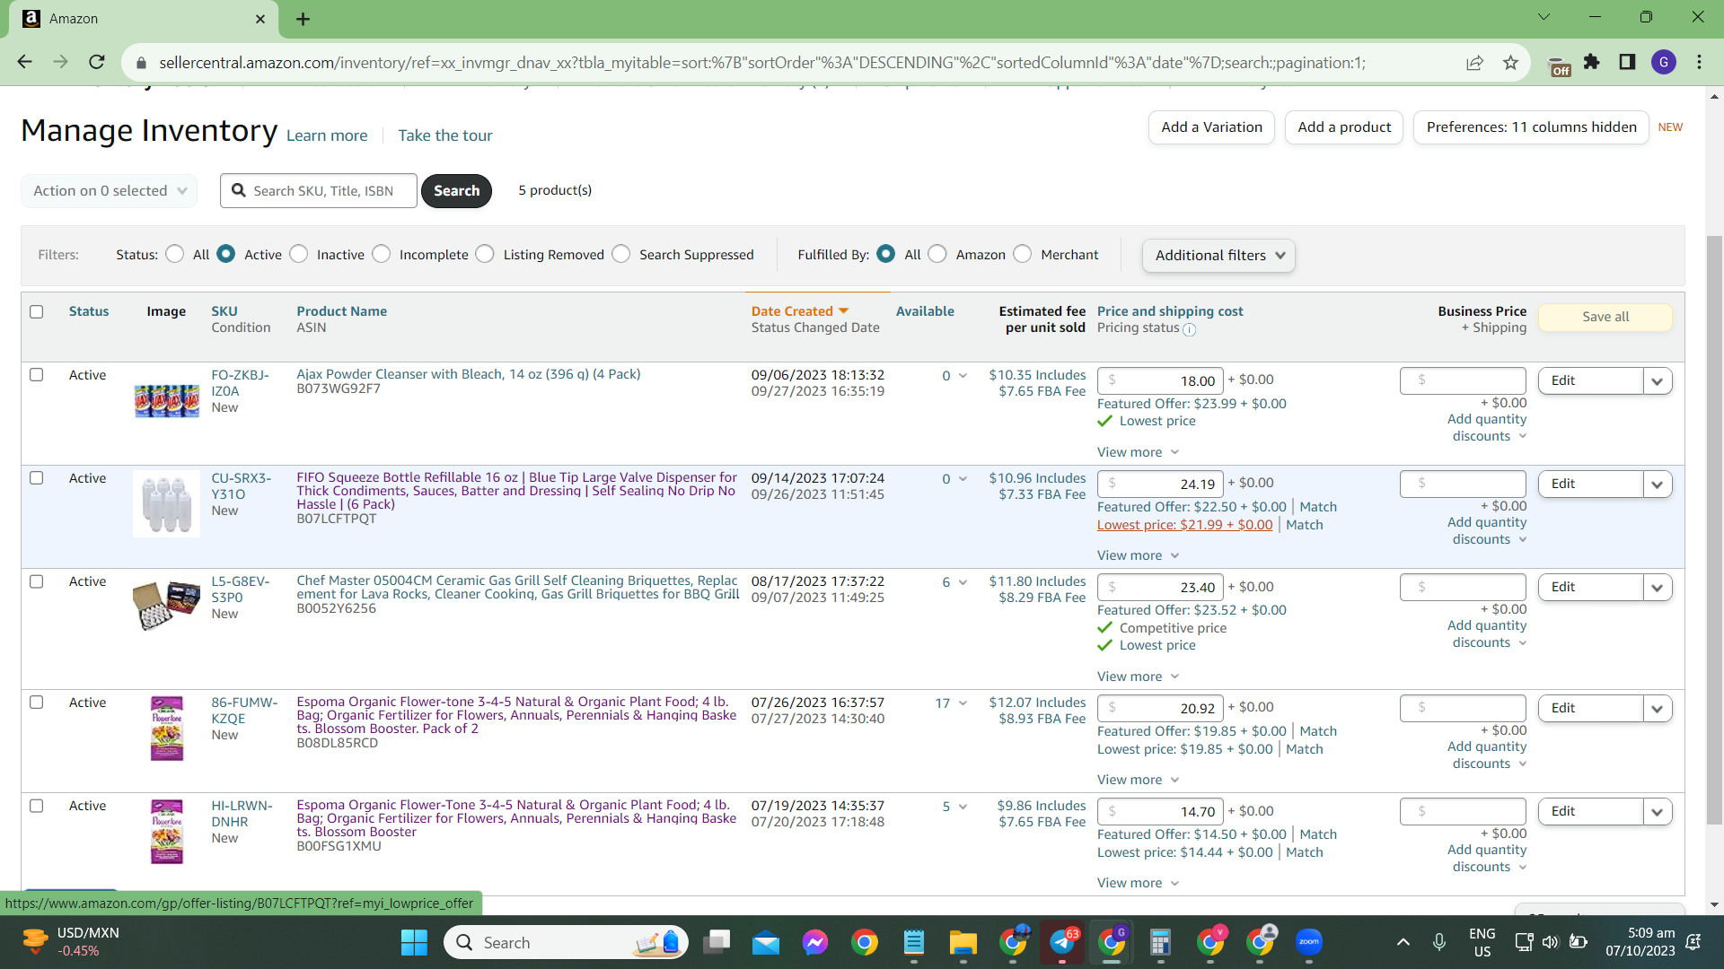Click the price field showing 18.00

tap(1160, 380)
